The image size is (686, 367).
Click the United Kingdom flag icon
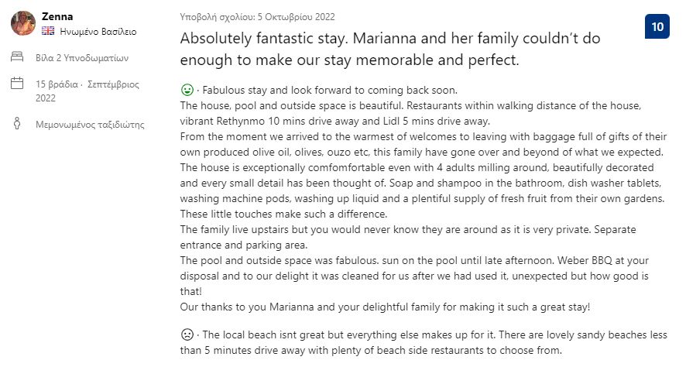(x=48, y=32)
